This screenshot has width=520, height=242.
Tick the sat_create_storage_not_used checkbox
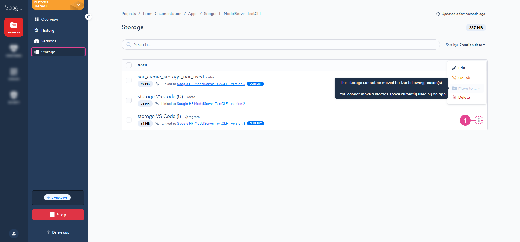point(129,80)
